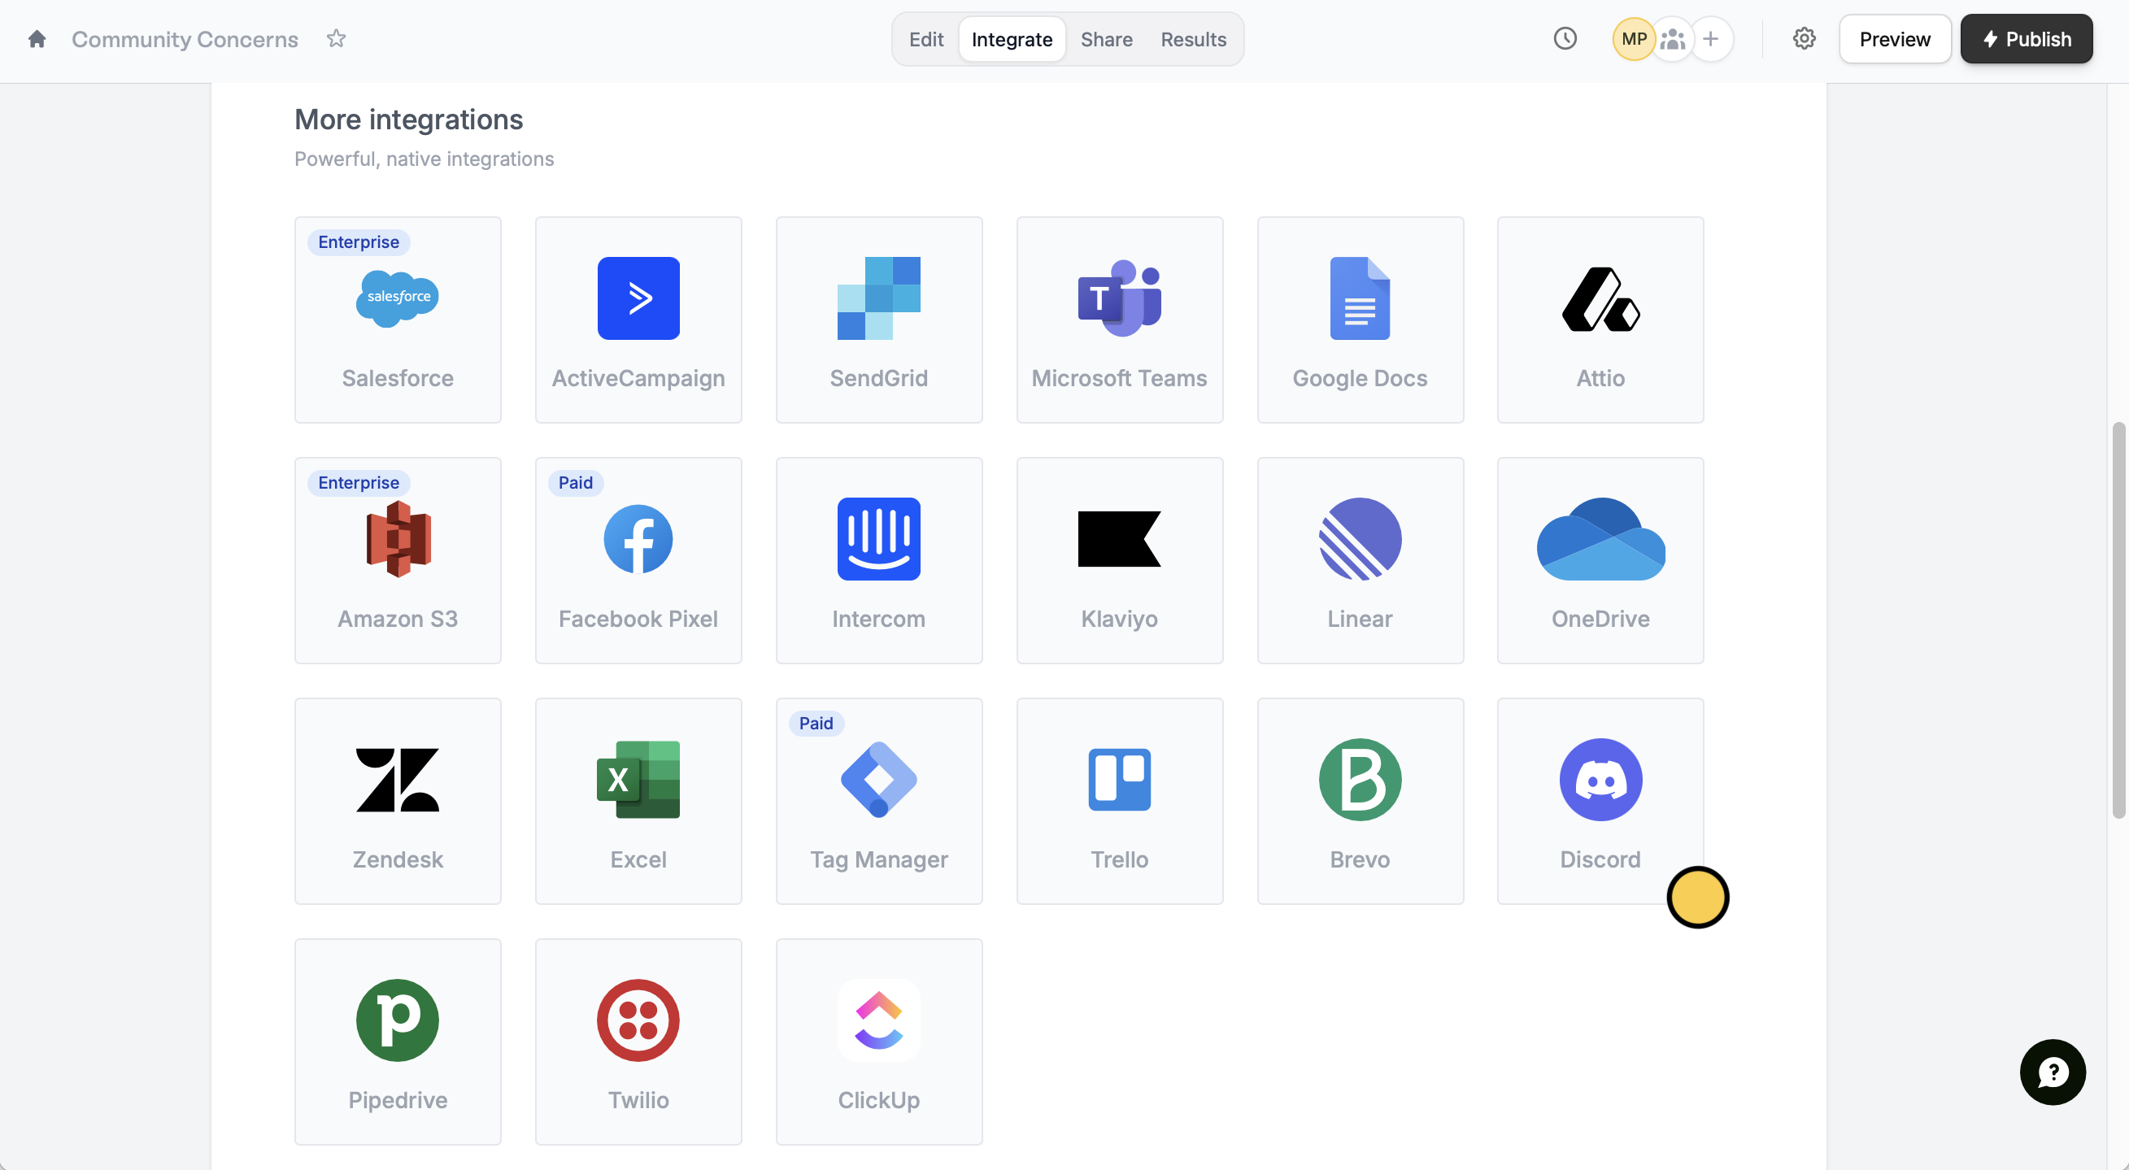
Task: Open version history clock icon
Action: pos(1565,39)
